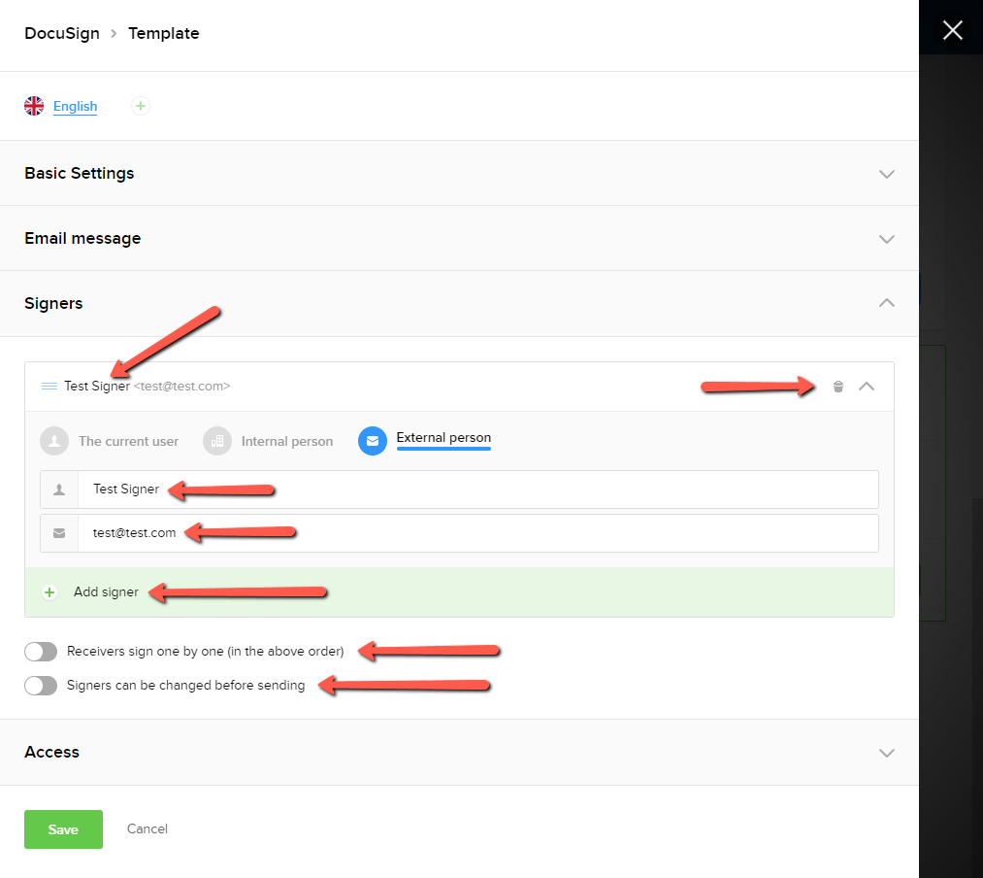Viewport: 983px width, 878px height.
Task: Click the UK flag icon
Action: [35, 106]
